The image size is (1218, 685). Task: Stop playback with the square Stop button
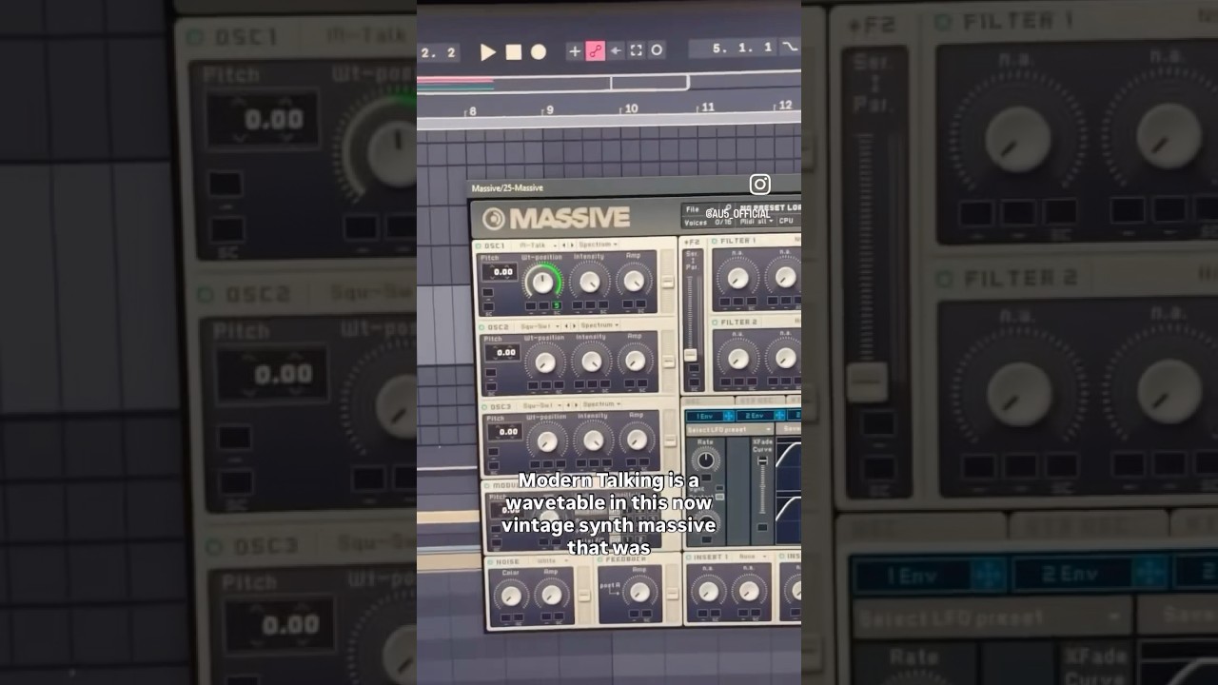coord(514,52)
